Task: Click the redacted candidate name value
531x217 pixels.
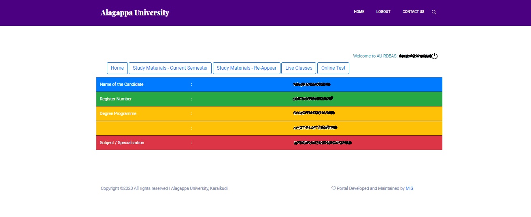Action: [x=311, y=84]
